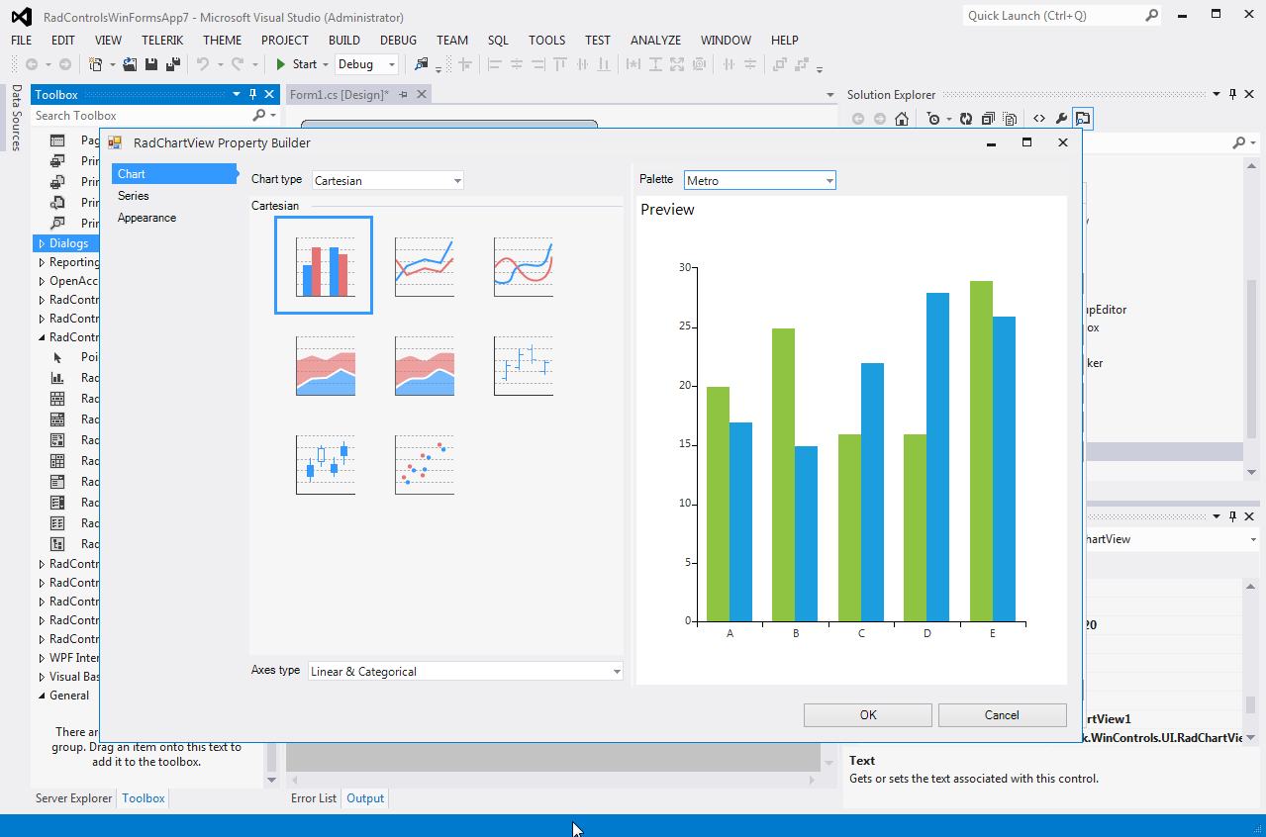Select the OHLC chart thumbnail

(524, 365)
